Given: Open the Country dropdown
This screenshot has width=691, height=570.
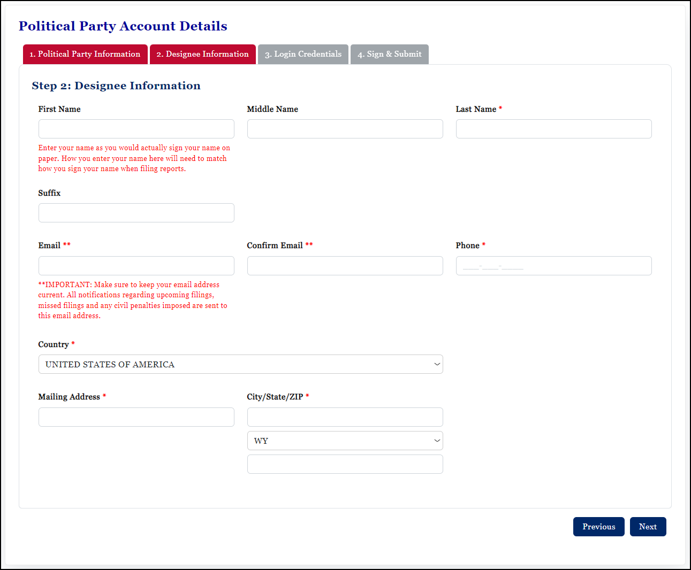Looking at the screenshot, I should [240, 364].
